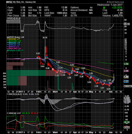Click the 0.99 low price label
Screen dimensions: 132x134
pos(108,89)
